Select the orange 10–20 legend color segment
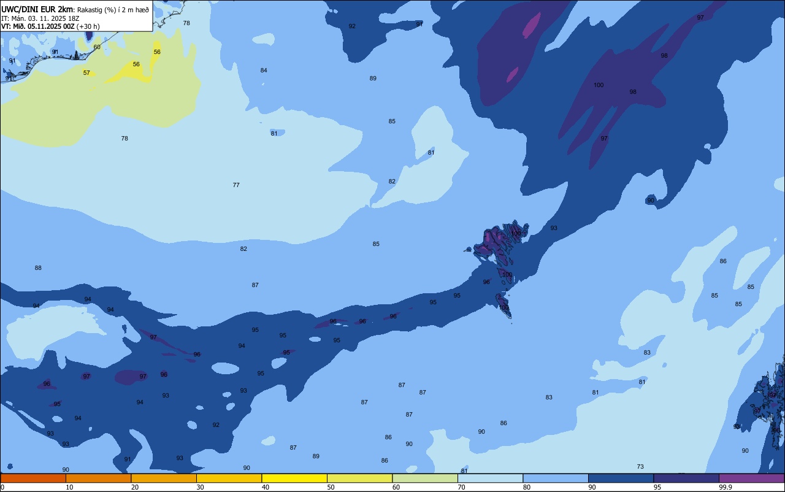 click(x=98, y=478)
